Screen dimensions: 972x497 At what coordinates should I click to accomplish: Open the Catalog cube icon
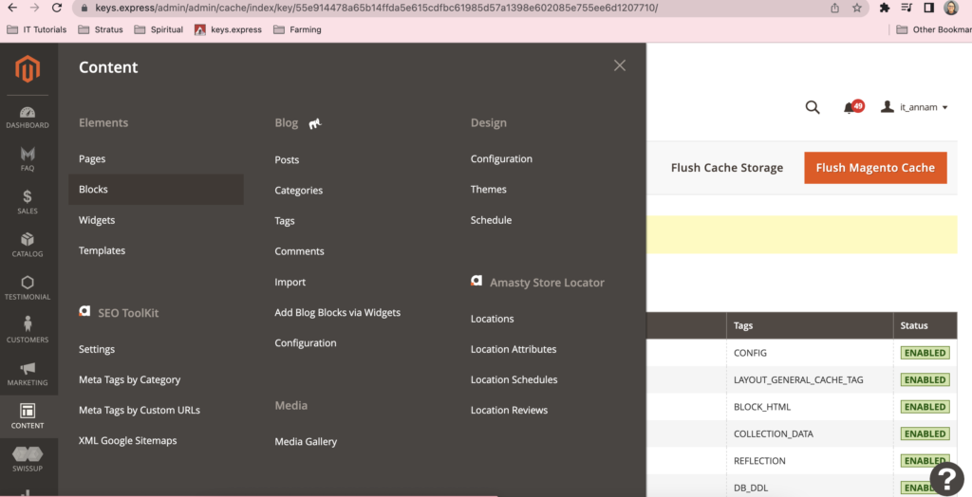point(28,244)
